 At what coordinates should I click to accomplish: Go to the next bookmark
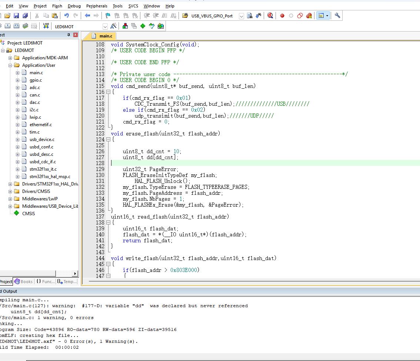[x=126, y=16]
